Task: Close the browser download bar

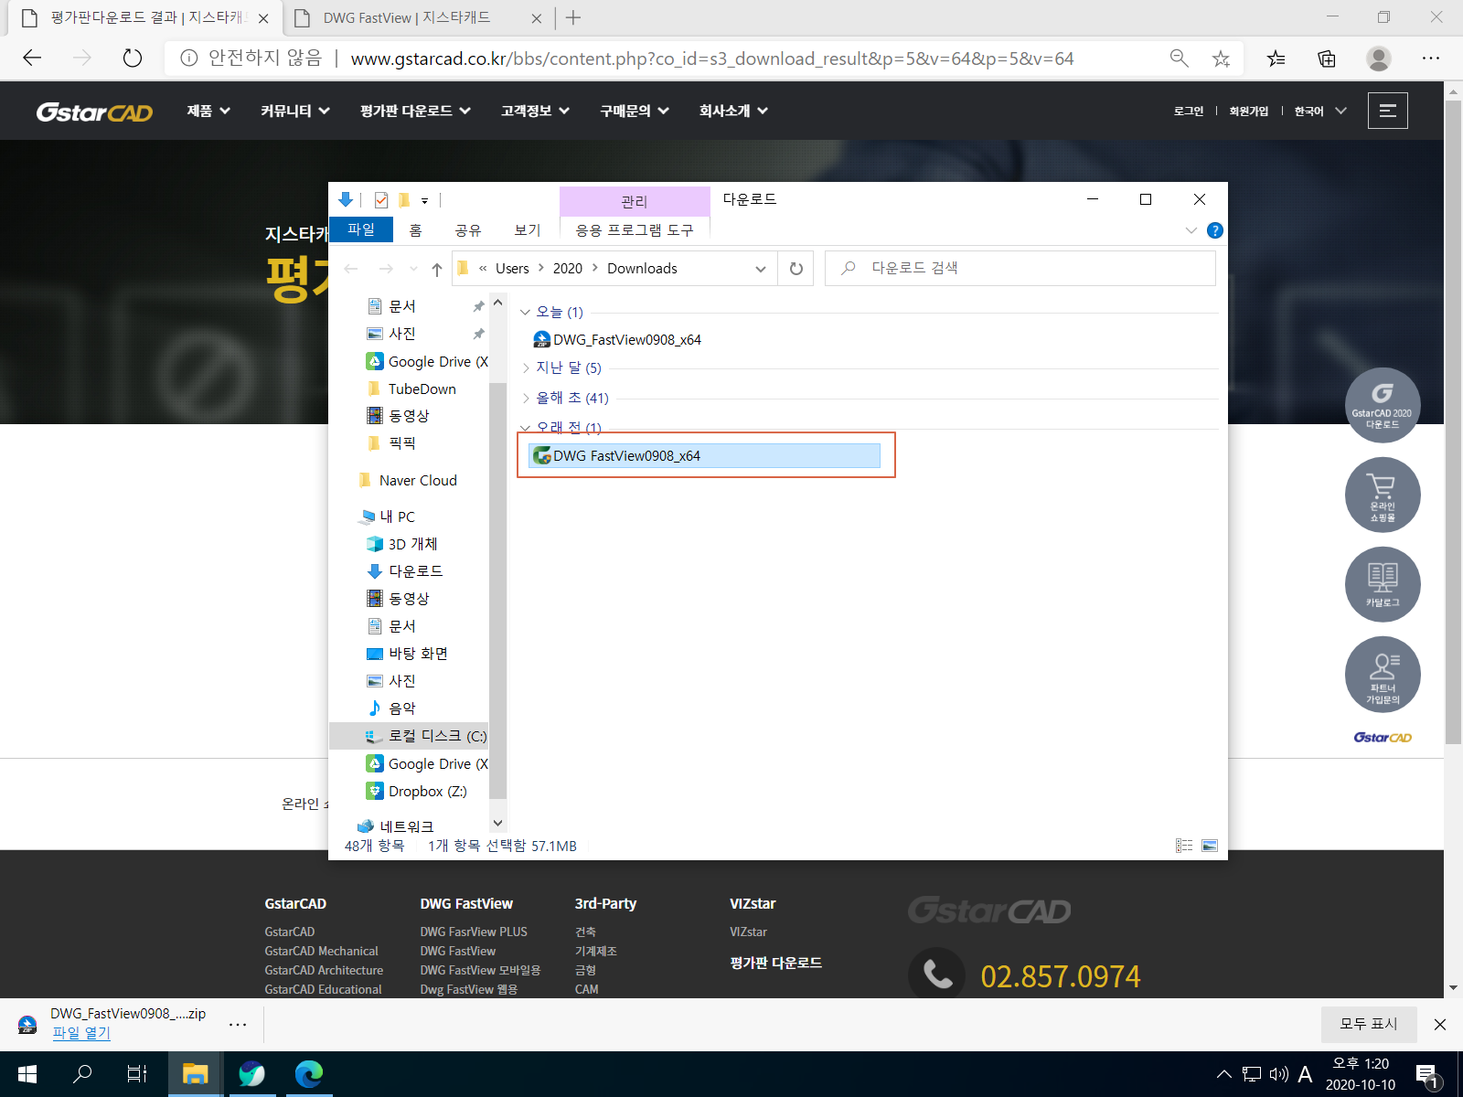Action: pyautogui.click(x=1439, y=1025)
